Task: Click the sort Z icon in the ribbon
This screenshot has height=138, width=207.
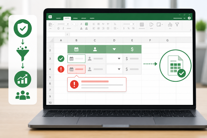Action: [x=115, y=24]
